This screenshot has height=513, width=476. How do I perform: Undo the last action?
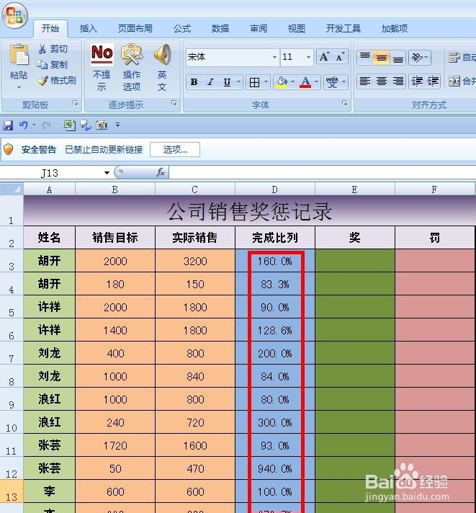point(24,125)
